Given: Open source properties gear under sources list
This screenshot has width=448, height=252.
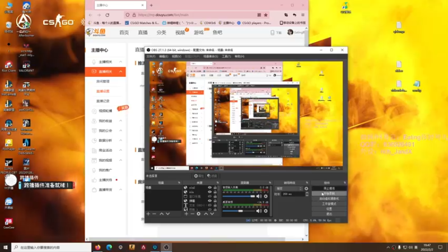Looking at the screenshot, I should [199, 214].
